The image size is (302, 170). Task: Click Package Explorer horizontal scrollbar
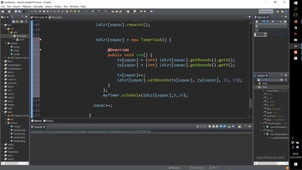point(15,163)
